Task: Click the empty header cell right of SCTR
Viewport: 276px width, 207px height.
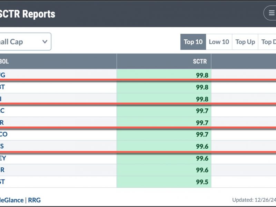Action: 244,61
